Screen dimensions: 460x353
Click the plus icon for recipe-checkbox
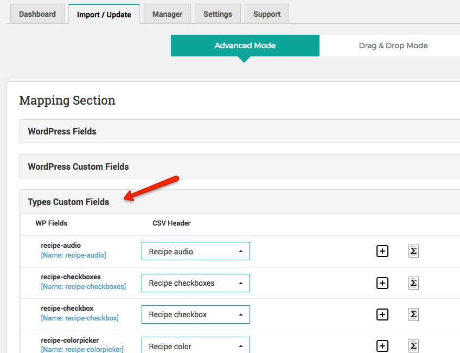click(382, 315)
